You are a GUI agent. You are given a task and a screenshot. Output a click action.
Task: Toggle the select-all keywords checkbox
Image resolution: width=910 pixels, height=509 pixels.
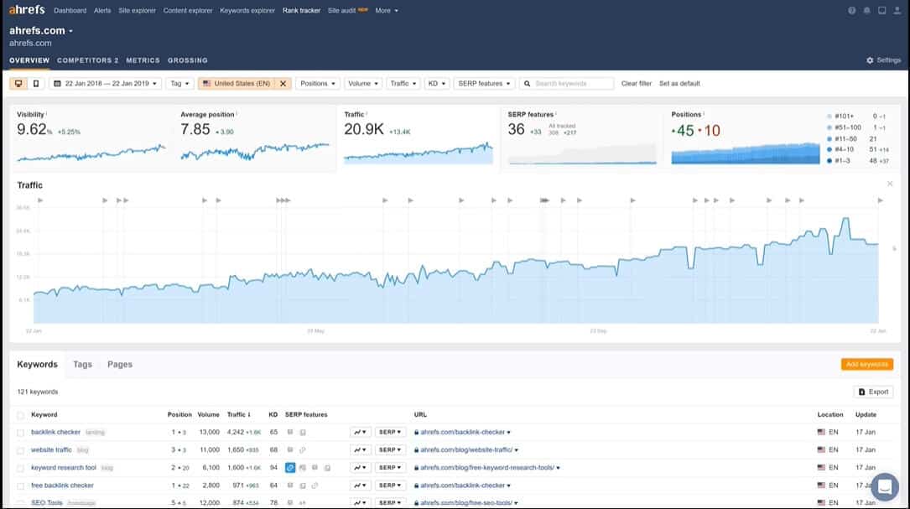(21, 415)
